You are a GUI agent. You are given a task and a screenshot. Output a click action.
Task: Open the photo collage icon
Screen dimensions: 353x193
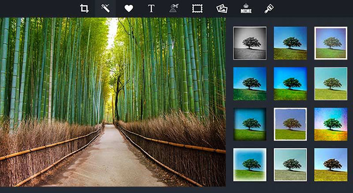[222, 9]
